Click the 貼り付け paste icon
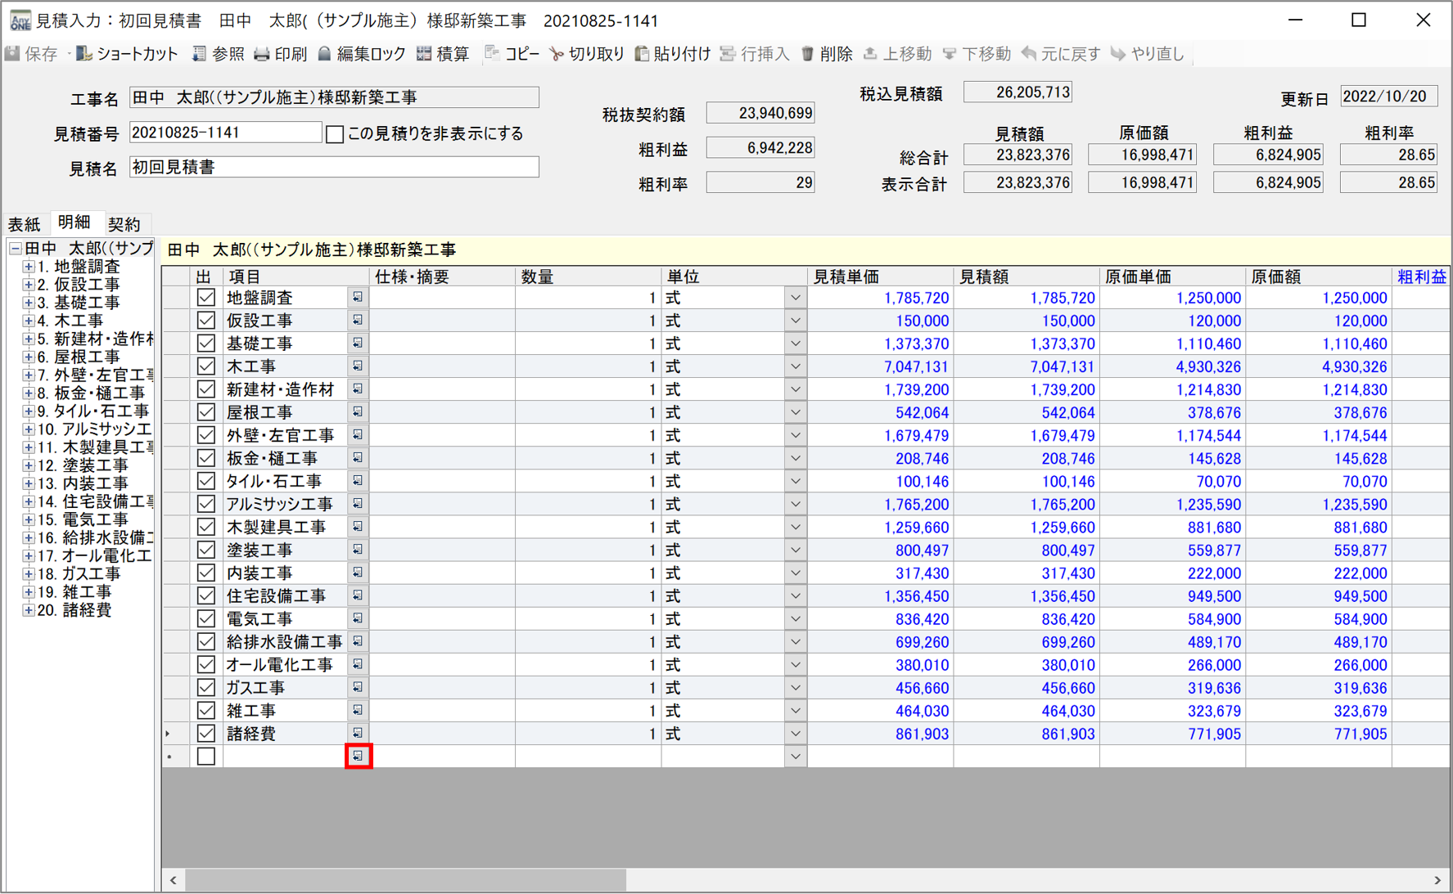This screenshot has height=894, width=1453. (643, 54)
